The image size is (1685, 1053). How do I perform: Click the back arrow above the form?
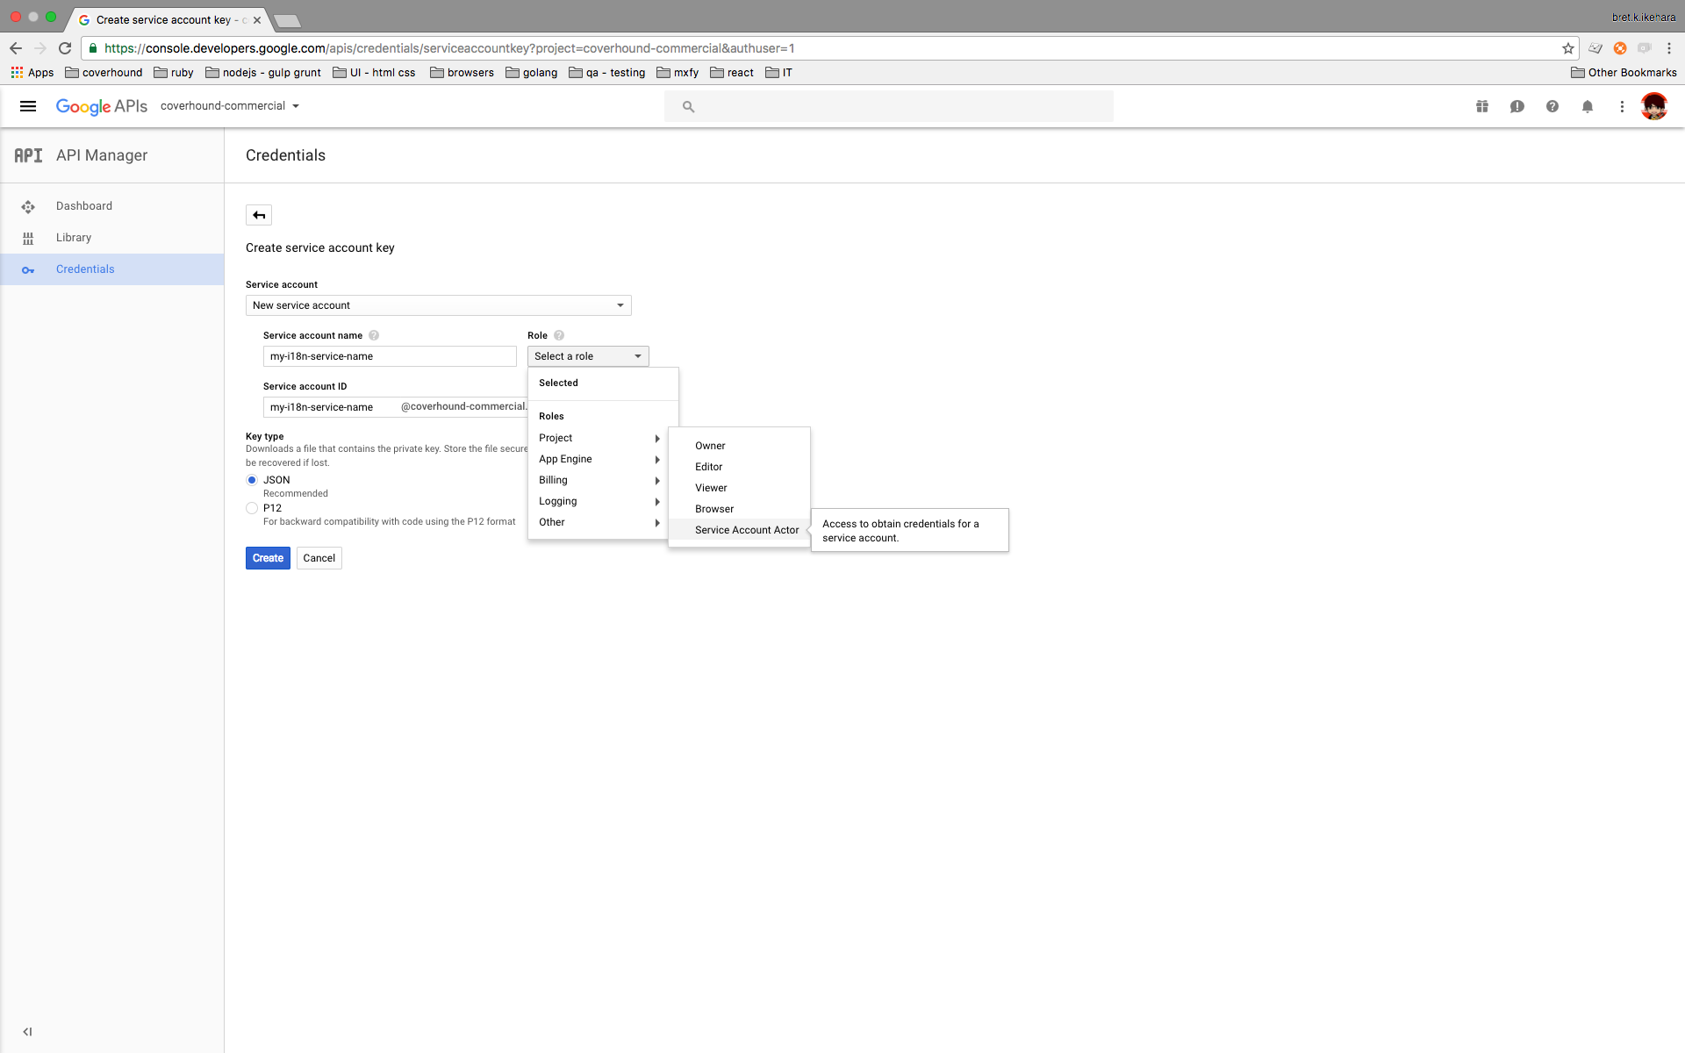[259, 215]
